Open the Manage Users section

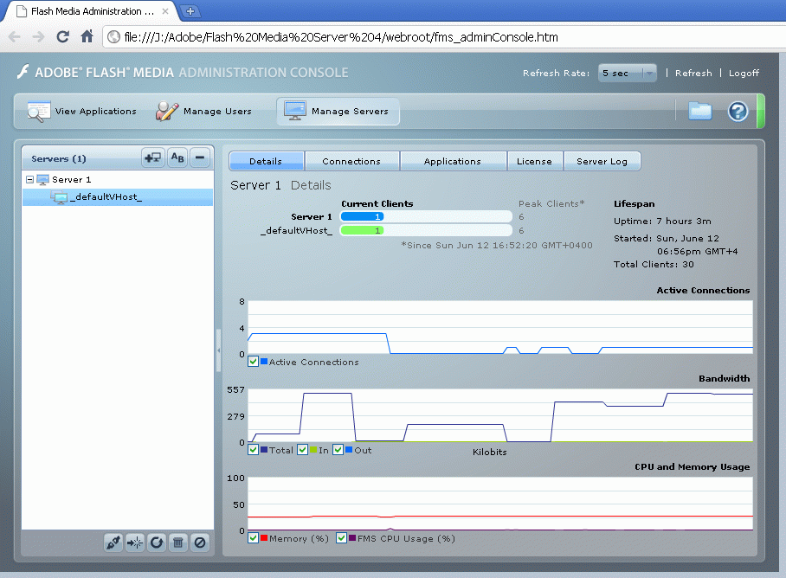point(203,112)
